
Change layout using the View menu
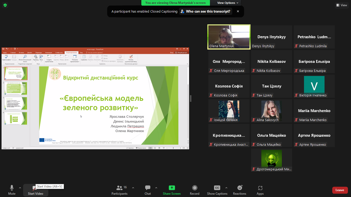pyautogui.click(x=341, y=5)
